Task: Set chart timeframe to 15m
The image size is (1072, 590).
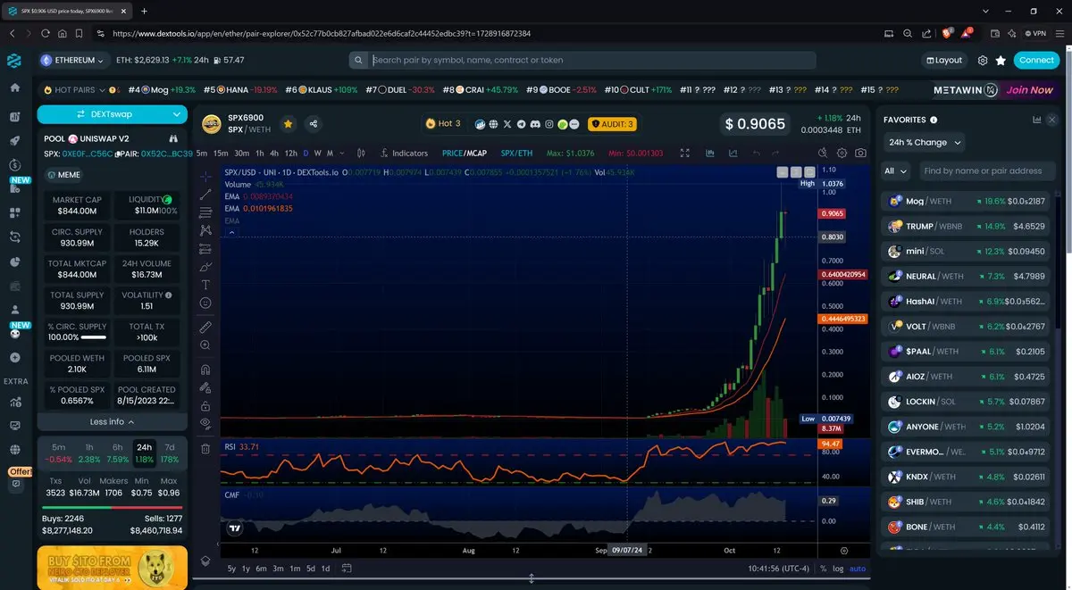Action: click(222, 154)
